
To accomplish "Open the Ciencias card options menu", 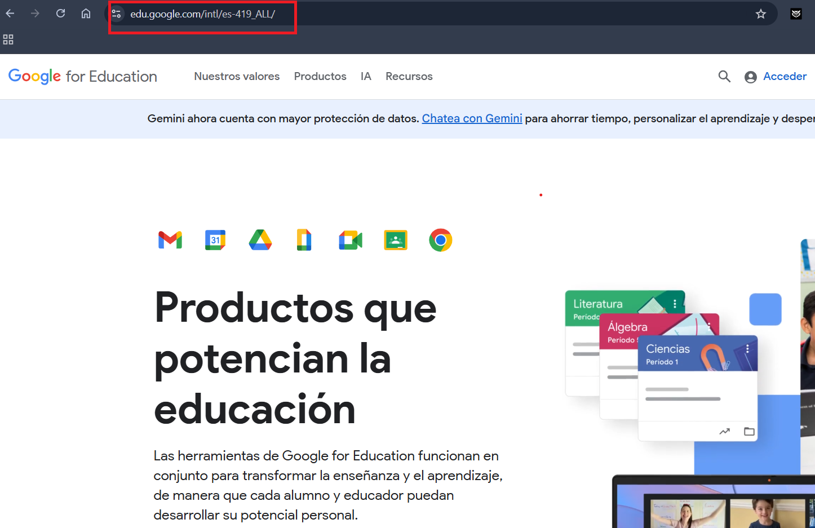I will coord(747,349).
